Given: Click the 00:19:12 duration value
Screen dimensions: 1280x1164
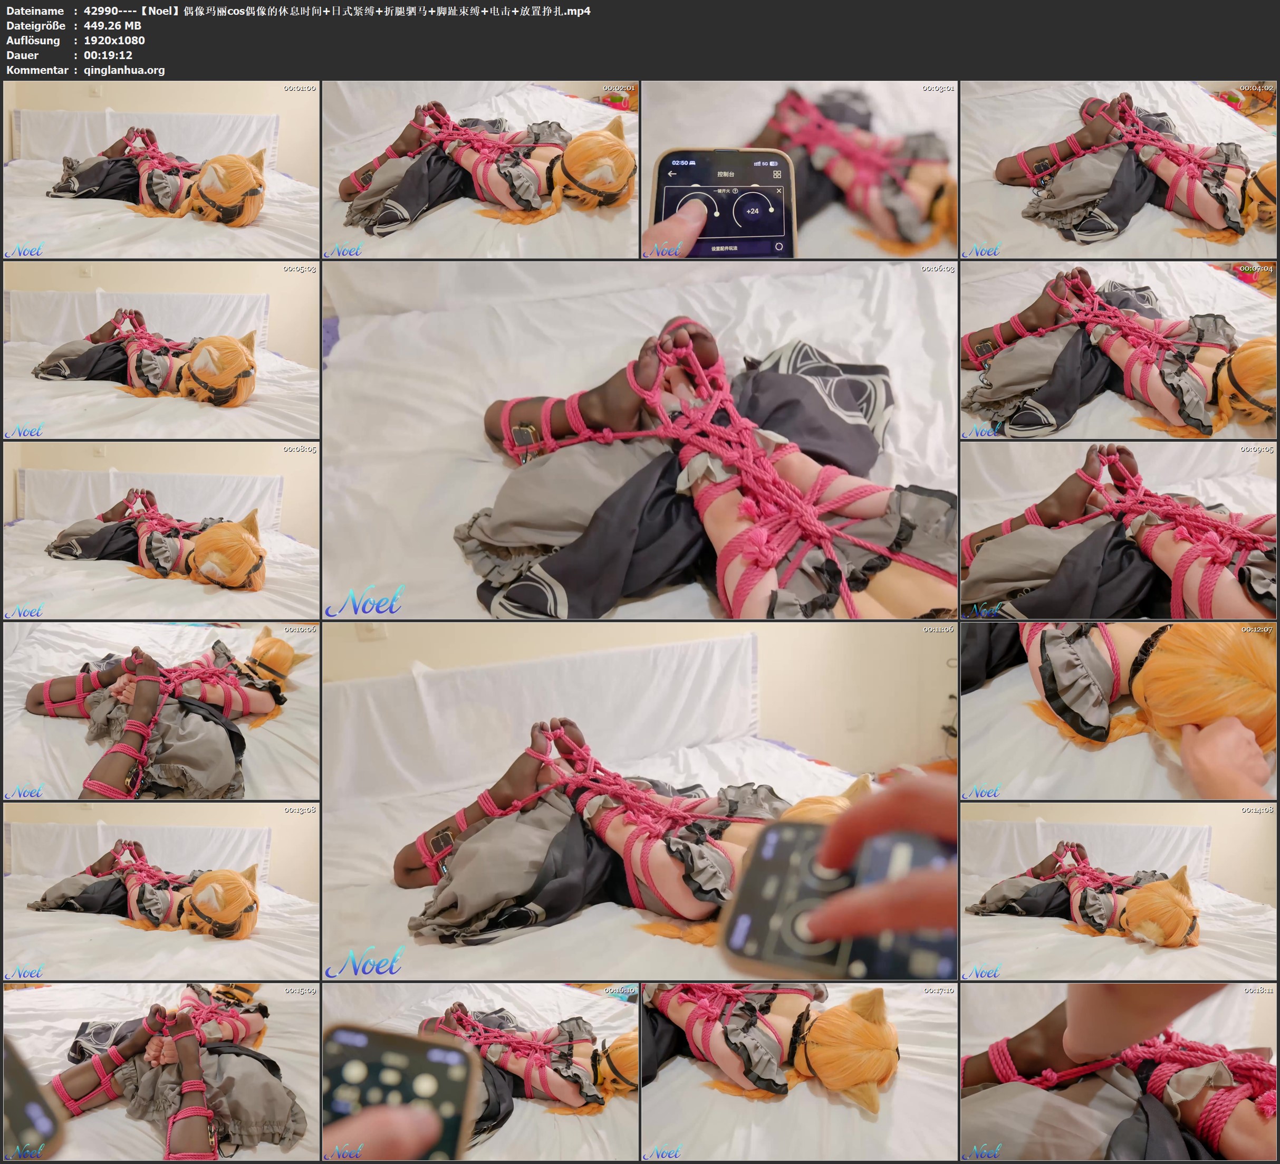Looking at the screenshot, I should 108,55.
